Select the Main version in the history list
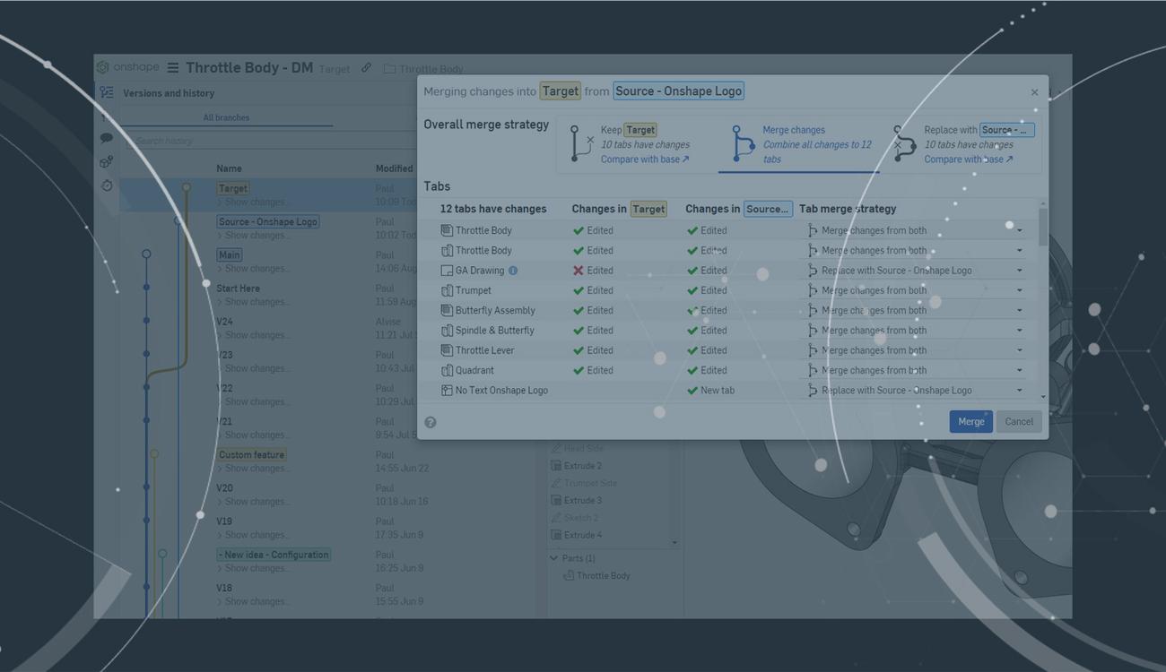The image size is (1166, 672). [x=229, y=254]
